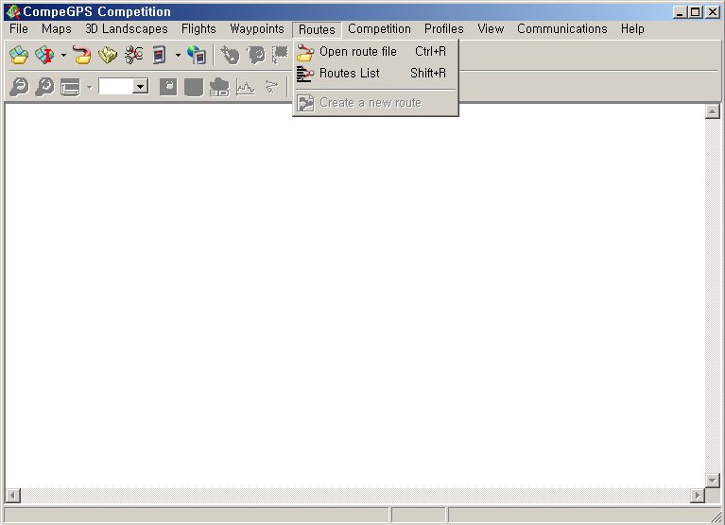Close the open Routes menu
Screen dimensions: 725x525
(x=317, y=29)
